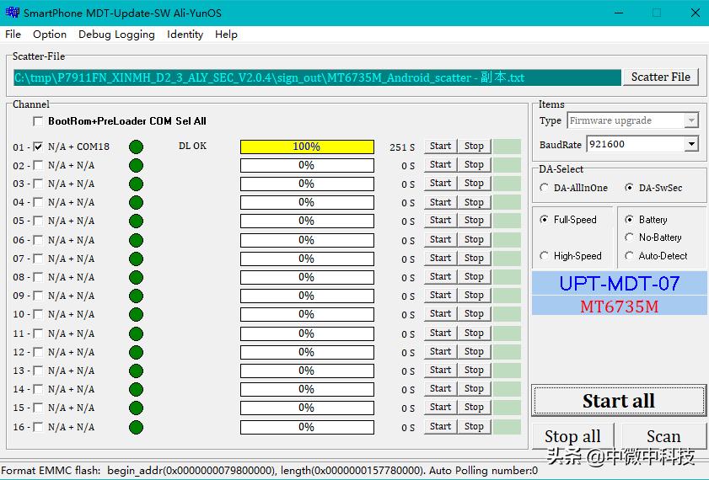
Task: Open the Option menu
Action: 50,35
